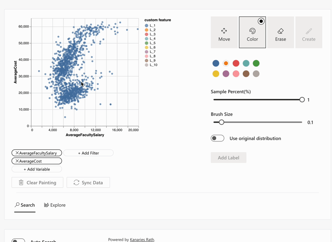Remove the AverageCost variable with X
This screenshot has height=242, width=332.
pyautogui.click(x=17, y=161)
